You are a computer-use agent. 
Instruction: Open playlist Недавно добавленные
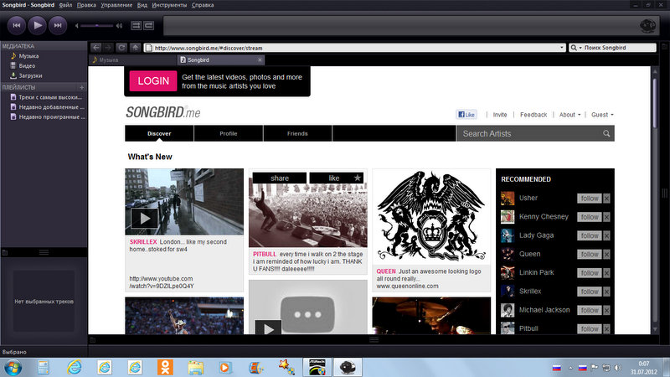[51, 107]
